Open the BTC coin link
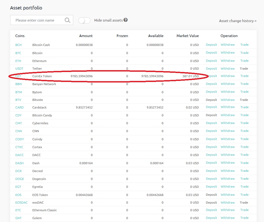 click(18, 53)
